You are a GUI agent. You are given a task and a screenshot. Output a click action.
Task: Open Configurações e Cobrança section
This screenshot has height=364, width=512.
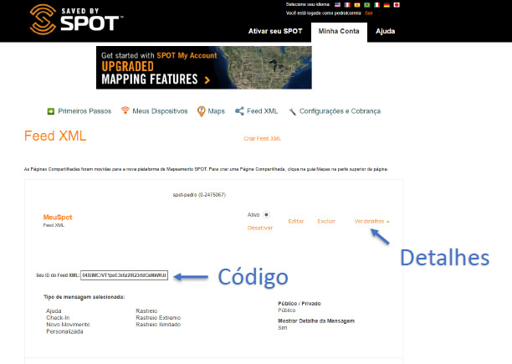(340, 111)
